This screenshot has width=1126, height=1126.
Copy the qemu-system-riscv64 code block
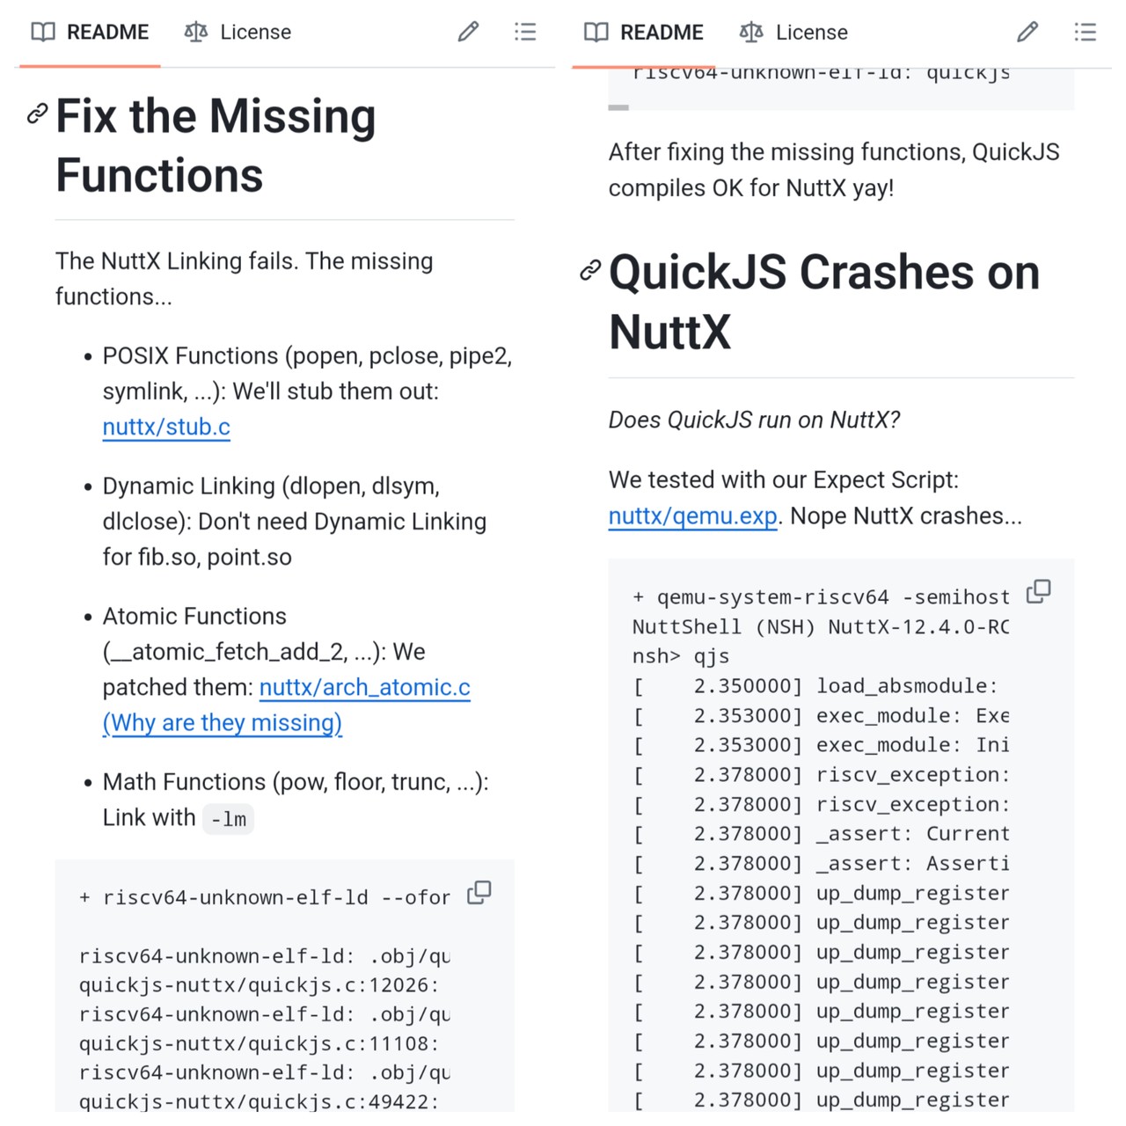coord(1039,591)
